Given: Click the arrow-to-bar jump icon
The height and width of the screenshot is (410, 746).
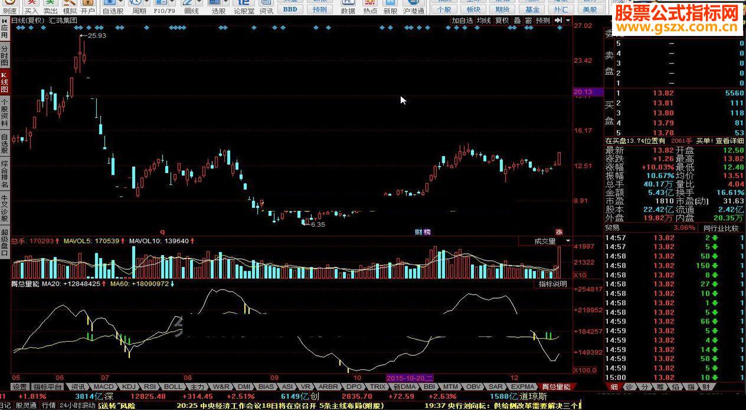Looking at the screenshot, I should [x=558, y=20].
